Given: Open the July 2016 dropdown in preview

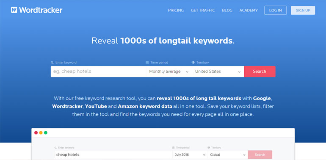Looking at the screenshot, I should pyautogui.click(x=190, y=155).
